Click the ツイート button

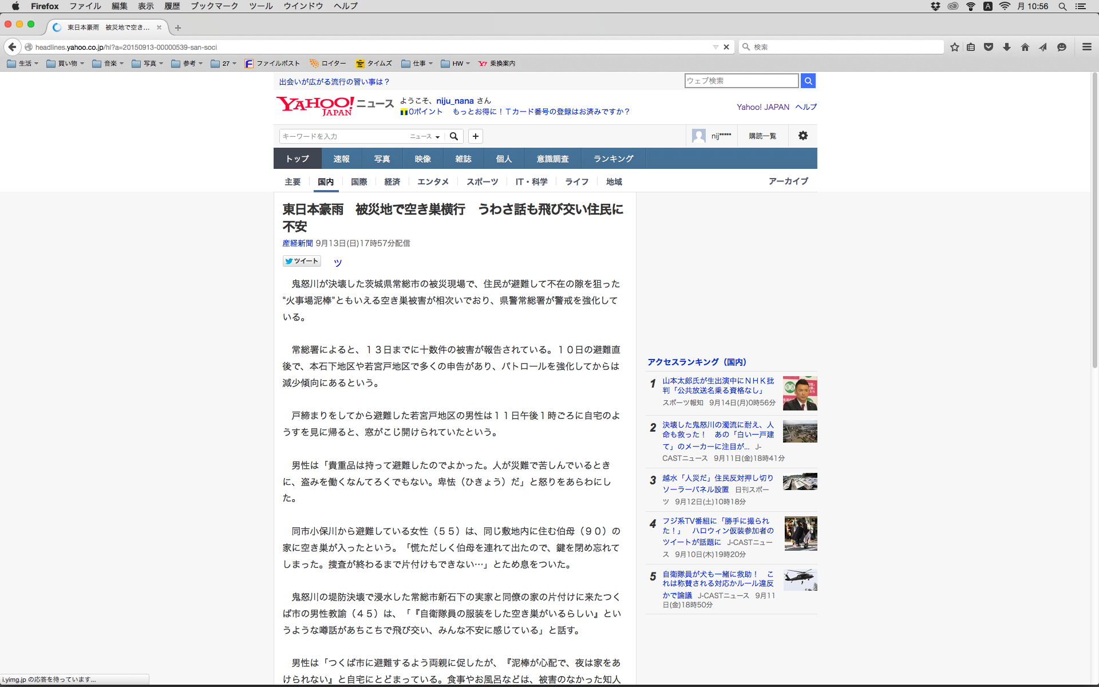coord(302,261)
